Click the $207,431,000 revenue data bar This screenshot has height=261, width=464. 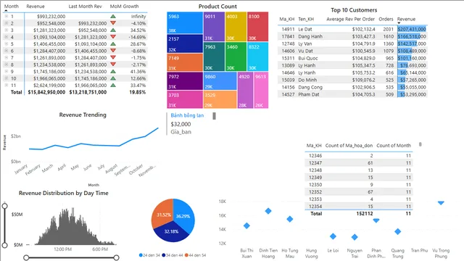click(x=412, y=29)
